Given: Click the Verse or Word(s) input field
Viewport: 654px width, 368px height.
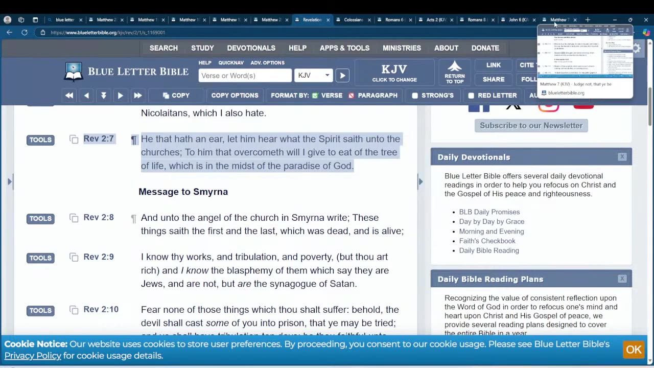Looking at the screenshot, I should coord(245,76).
